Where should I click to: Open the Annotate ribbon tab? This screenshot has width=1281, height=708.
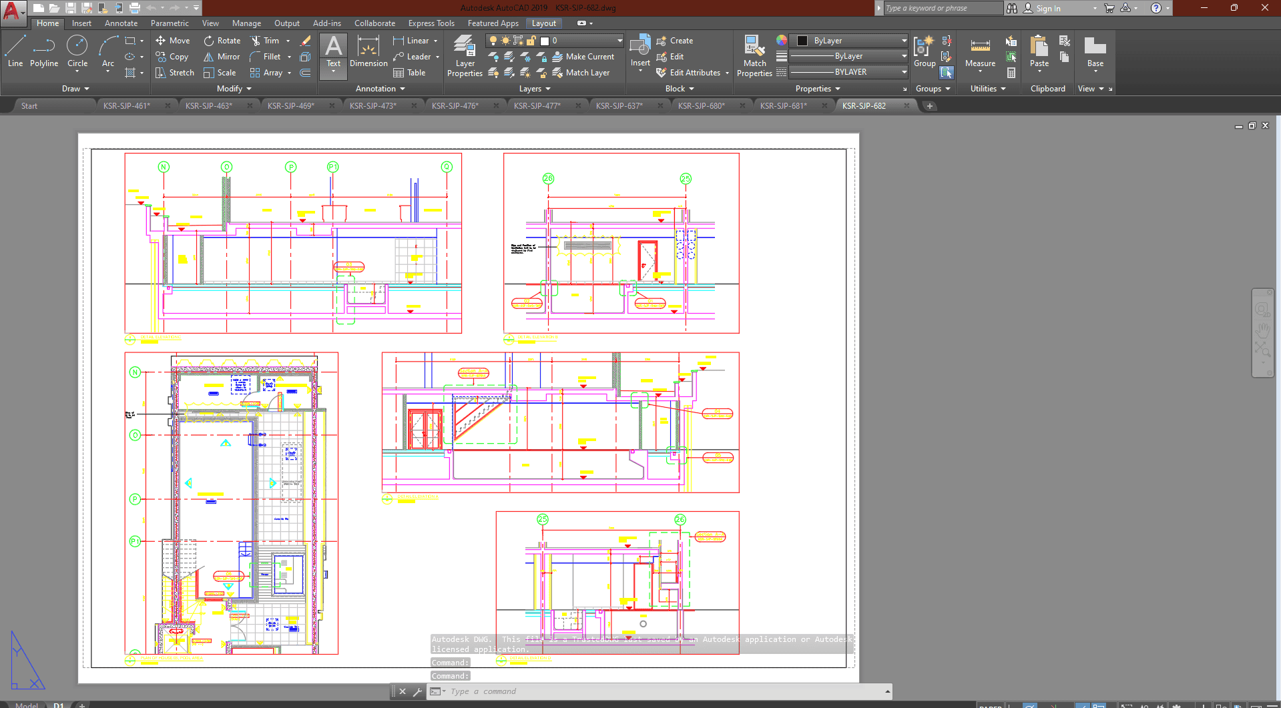pos(121,23)
